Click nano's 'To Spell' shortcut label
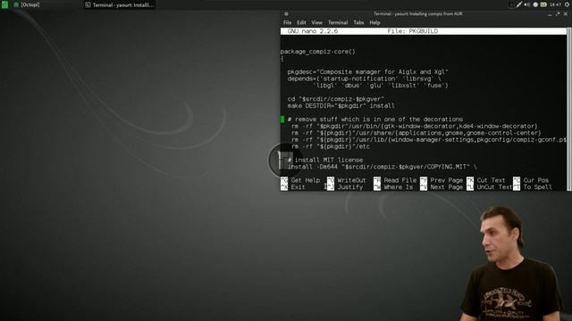The height and width of the screenshot is (321, 572). click(538, 187)
